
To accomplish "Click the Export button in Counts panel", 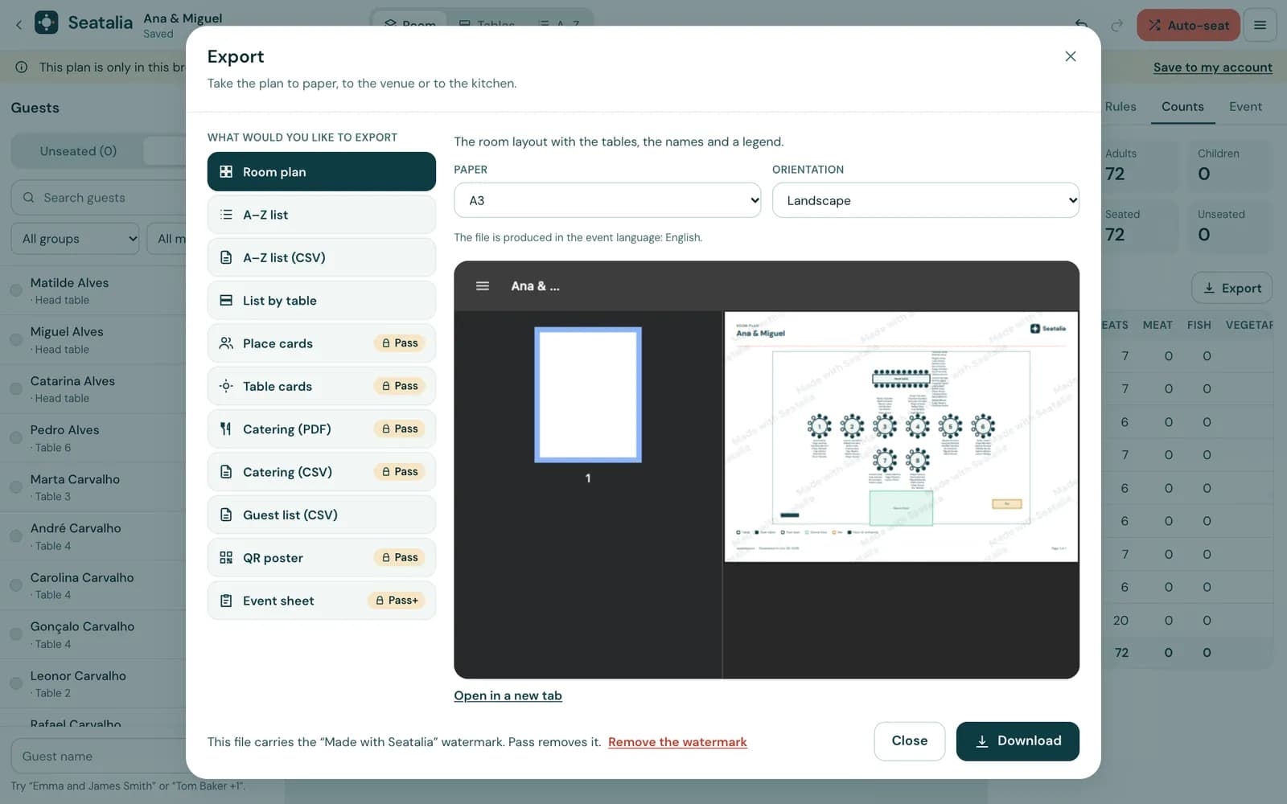I will (1231, 289).
